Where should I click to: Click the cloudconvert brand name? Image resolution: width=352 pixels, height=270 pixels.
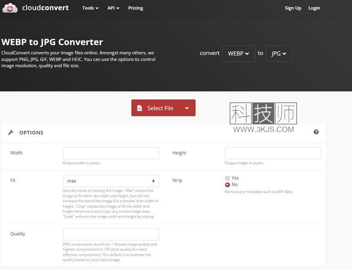[46, 8]
